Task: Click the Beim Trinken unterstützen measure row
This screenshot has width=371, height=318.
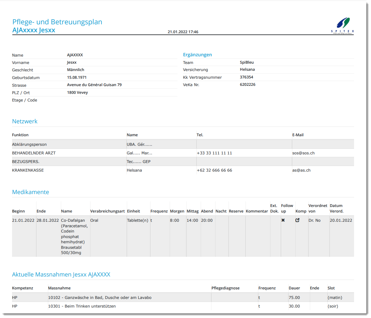Action: 82,306
